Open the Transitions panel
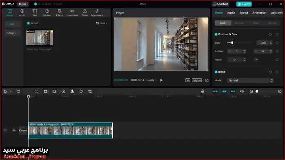 coord(72,13)
